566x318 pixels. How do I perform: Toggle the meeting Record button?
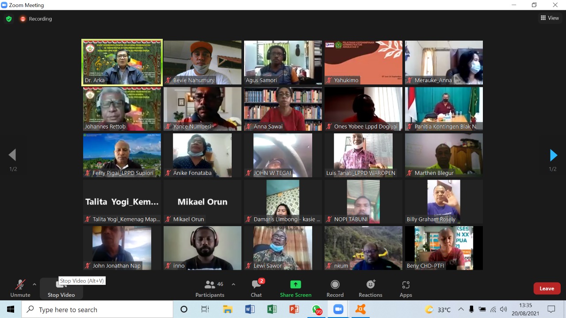point(335,289)
